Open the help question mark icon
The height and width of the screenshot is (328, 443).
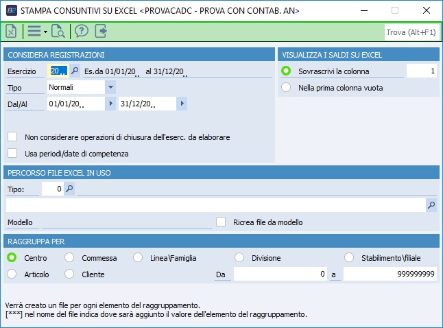click(80, 31)
